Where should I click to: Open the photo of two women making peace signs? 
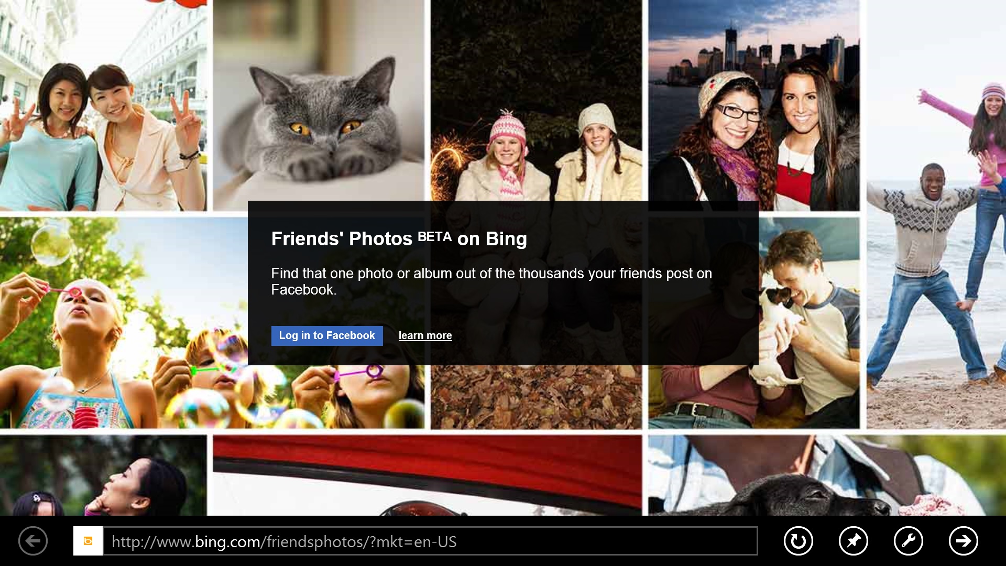pos(103,105)
